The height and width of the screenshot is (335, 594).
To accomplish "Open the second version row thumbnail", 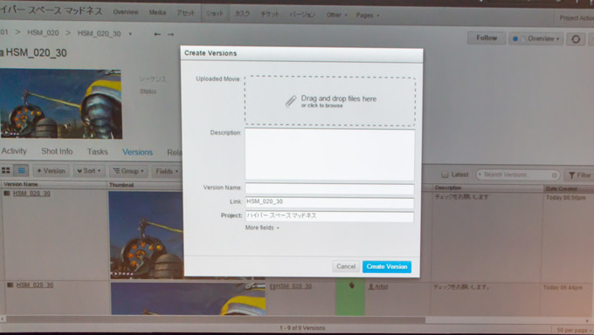I will tap(188, 298).
